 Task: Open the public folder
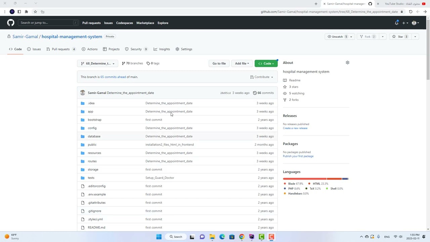[92, 145]
